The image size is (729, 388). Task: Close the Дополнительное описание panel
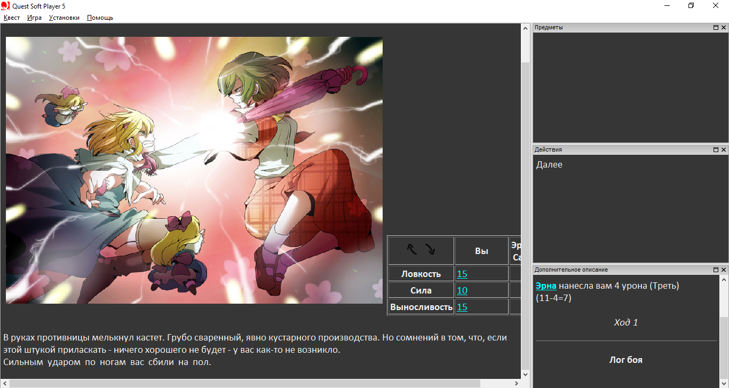pyautogui.click(x=724, y=270)
